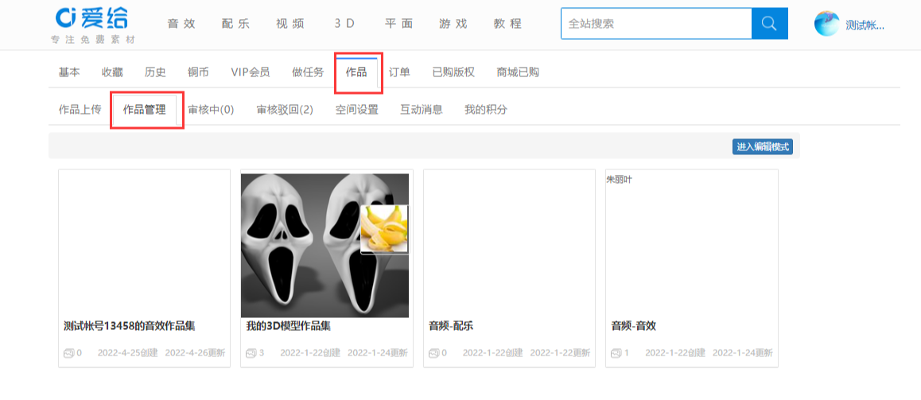This screenshot has height=400, width=921.
Task: Go to the 我的积分 sub-tab
Action: (486, 109)
